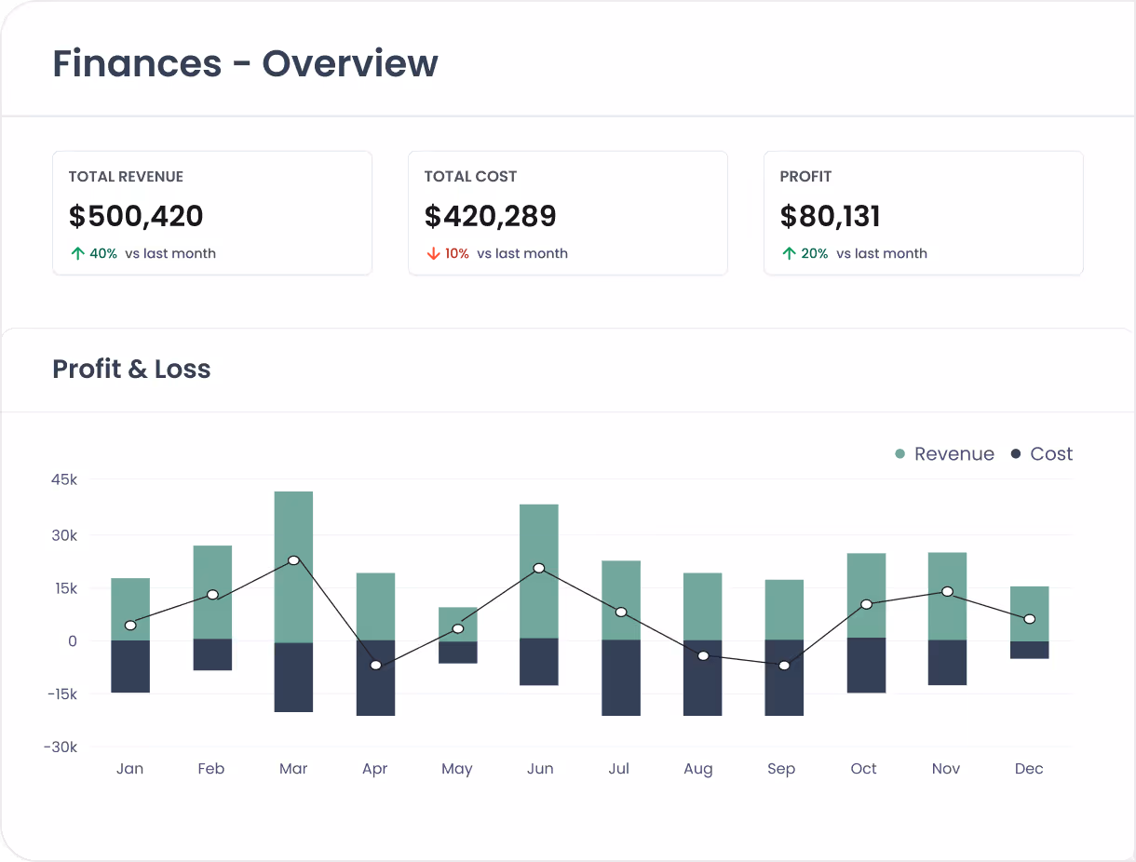Click the 45k label on the y-axis

coord(61,480)
